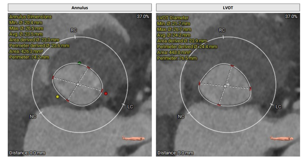Click 'Avg. Ø: 24.2 mm' LVOT value

coord(174,35)
